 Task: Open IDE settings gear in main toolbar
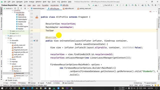tap(155, 5)
